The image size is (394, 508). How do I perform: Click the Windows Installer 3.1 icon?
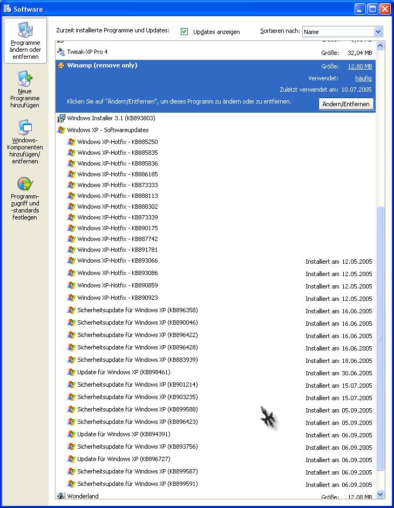[x=60, y=118]
